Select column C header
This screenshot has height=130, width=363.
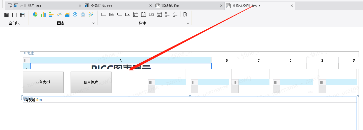(259, 60)
